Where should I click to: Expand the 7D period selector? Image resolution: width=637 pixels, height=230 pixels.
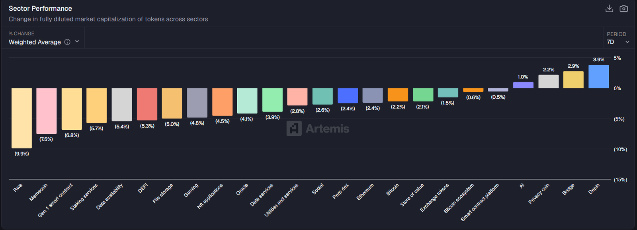(618, 42)
